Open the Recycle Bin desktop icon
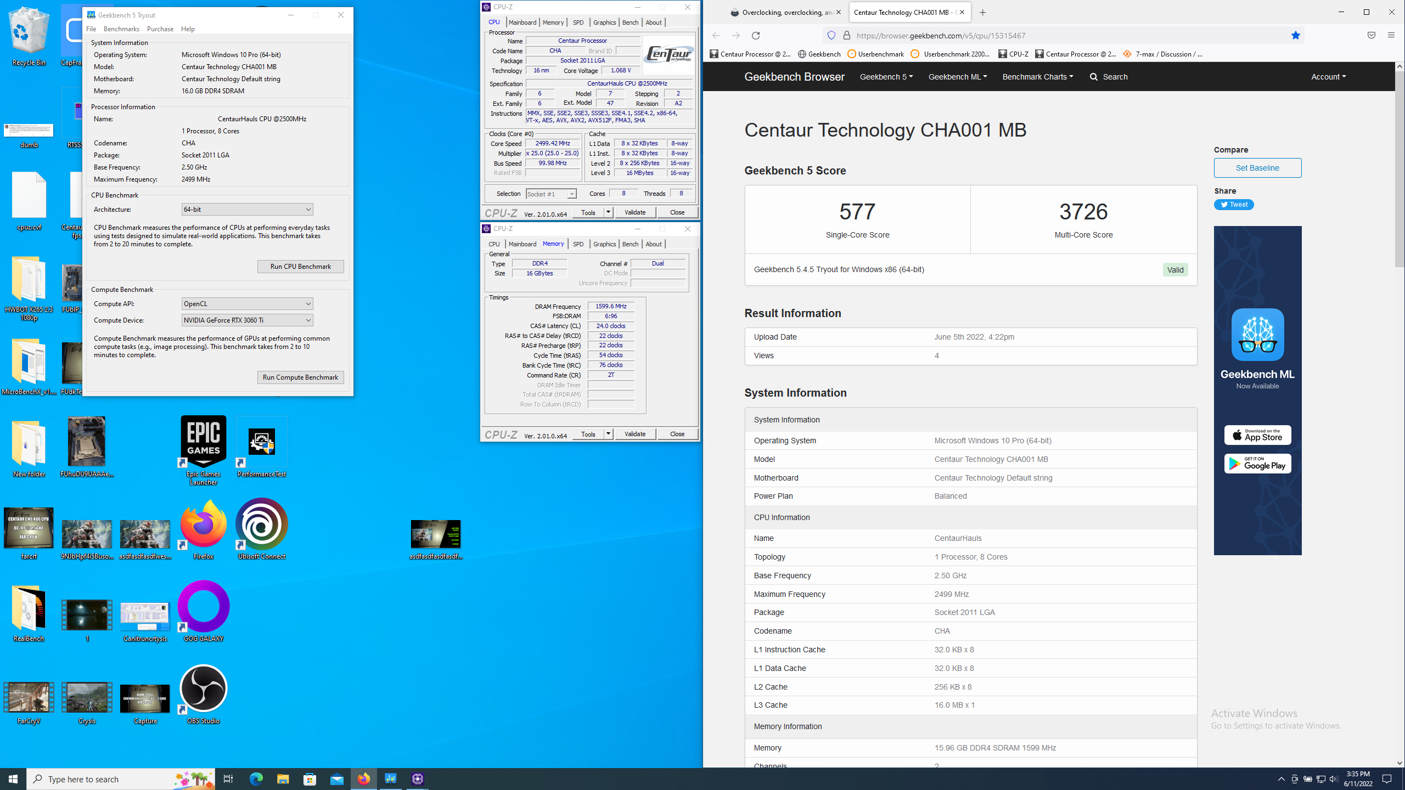1405x790 pixels. [x=29, y=37]
